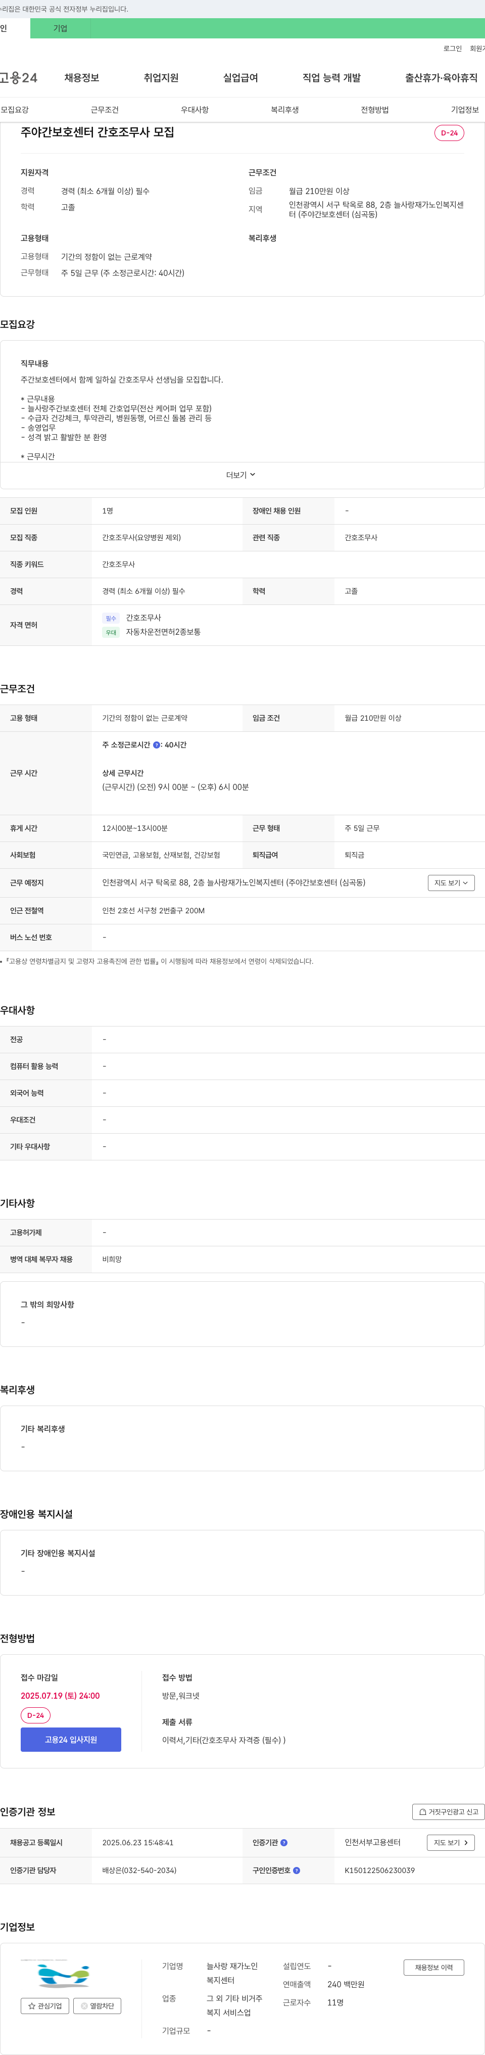
Task: Click the 늘사랑 재가노인복지센터 company logo
Action: click(64, 1975)
